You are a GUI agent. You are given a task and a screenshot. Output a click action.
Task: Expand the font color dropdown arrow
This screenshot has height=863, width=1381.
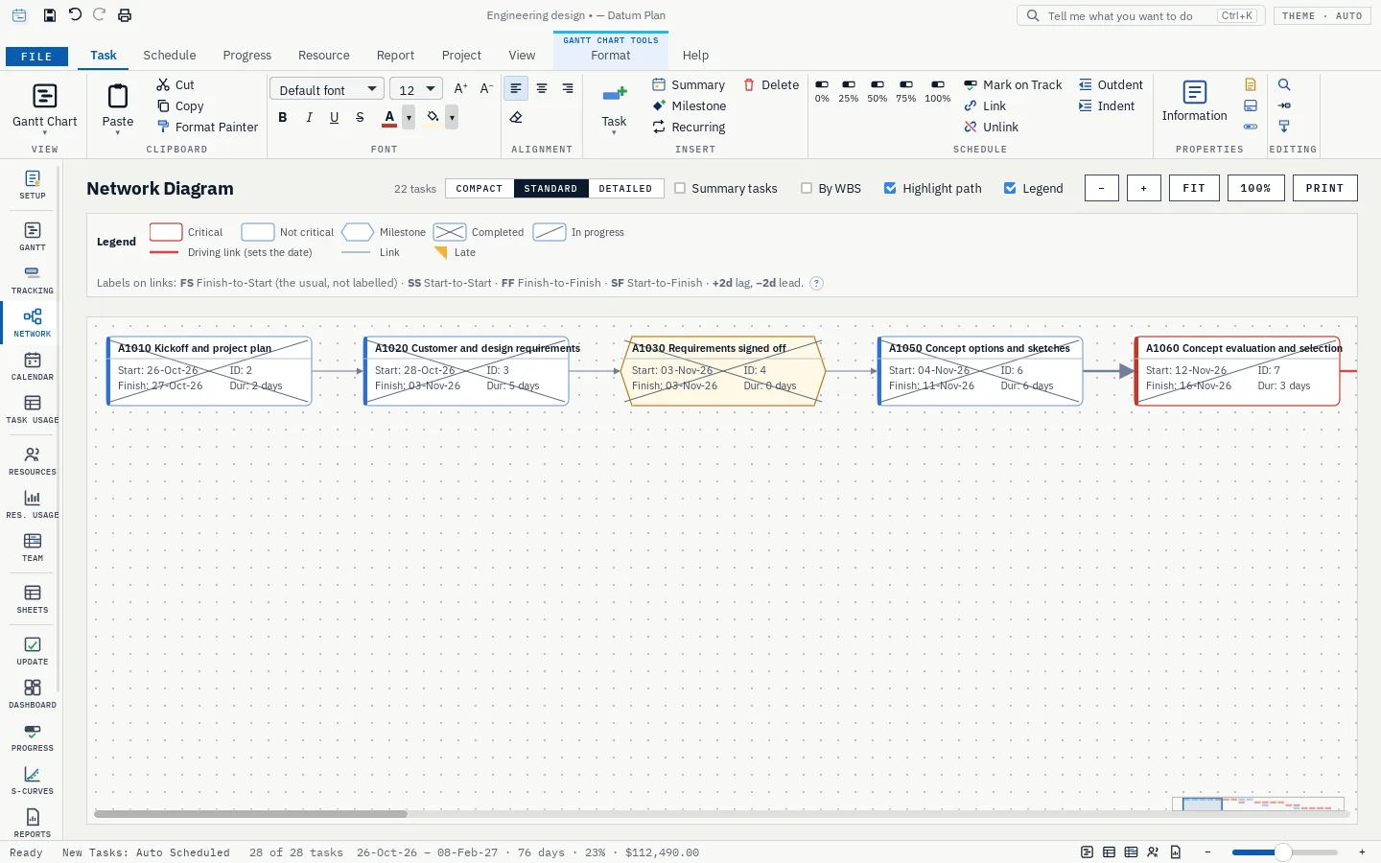tap(409, 117)
